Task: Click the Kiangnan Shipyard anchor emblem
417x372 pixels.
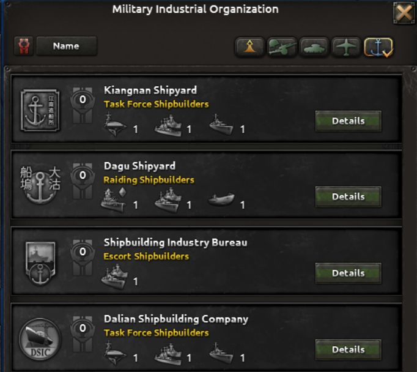Action: 40,110
